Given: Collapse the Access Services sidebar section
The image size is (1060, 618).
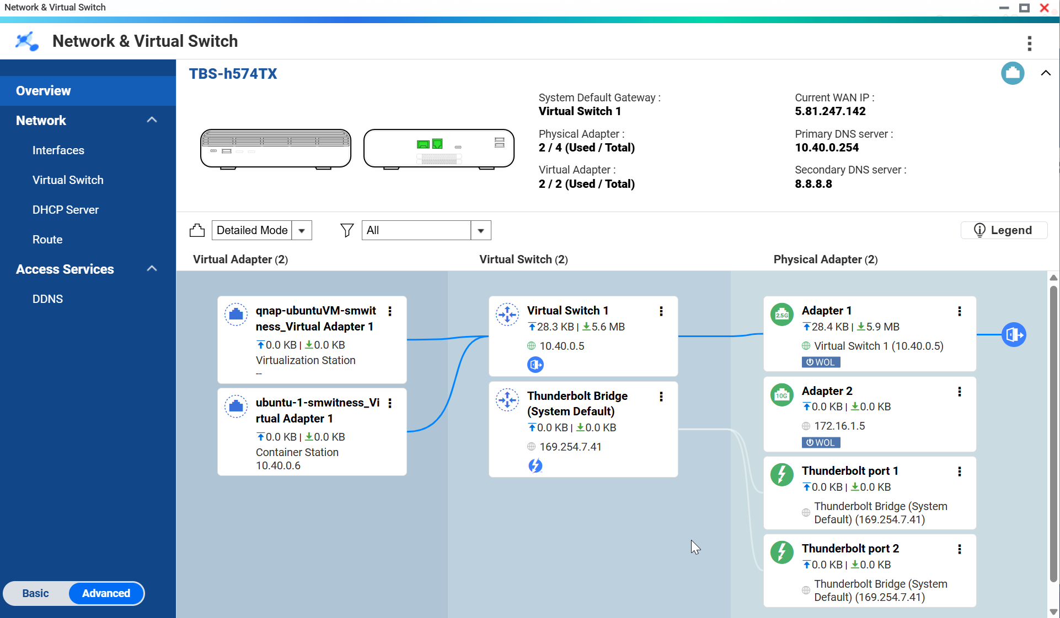Looking at the screenshot, I should coord(152,269).
